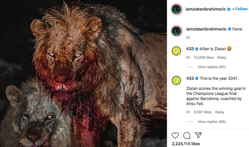Screen dimensions: 249x147
Task: Open the profile avatar in the post header
Action: click(177, 10)
